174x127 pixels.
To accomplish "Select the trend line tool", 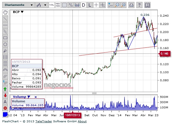I will pyautogui.click(x=5, y=19).
